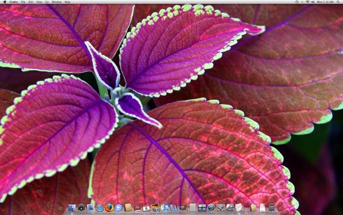Launch Safari from the Dock
Image resolution: width=343 pixels, height=215 pixels.
(100, 207)
